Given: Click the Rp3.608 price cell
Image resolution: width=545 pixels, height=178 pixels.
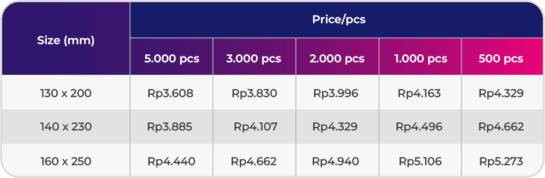Looking at the screenshot, I should click(x=172, y=93).
